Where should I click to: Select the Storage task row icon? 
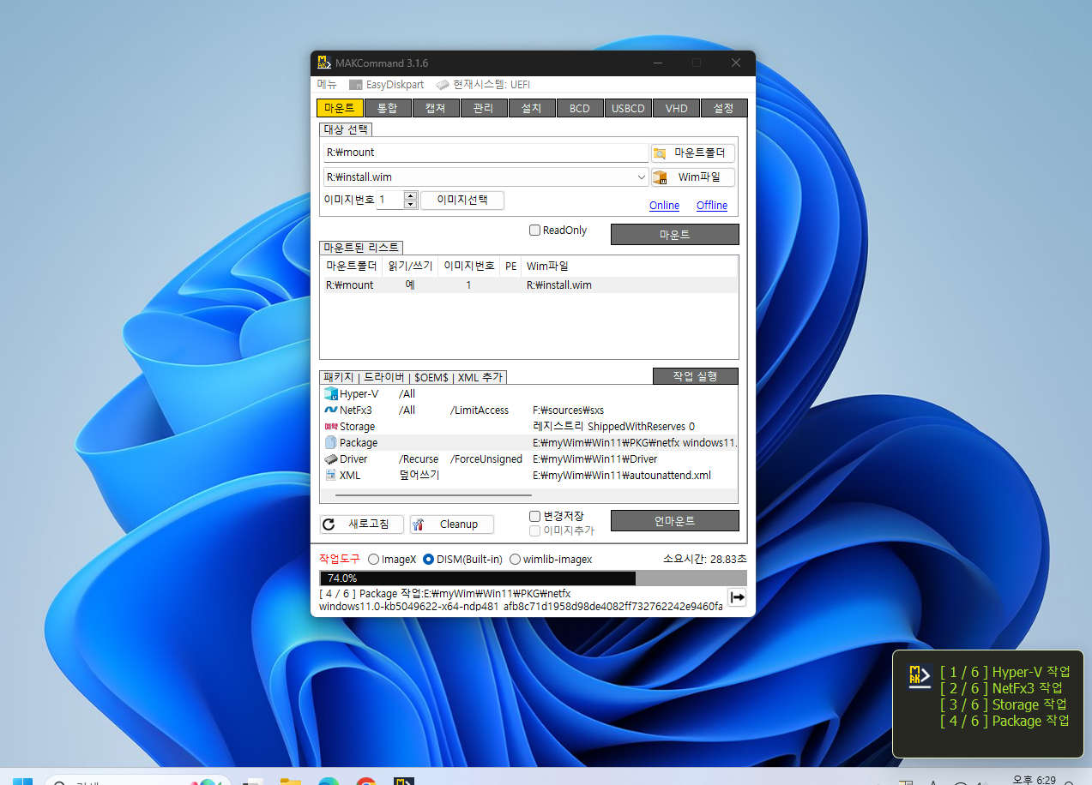(x=331, y=427)
